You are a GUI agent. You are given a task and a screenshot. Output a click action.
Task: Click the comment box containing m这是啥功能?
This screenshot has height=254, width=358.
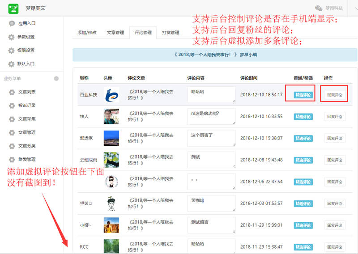[x=211, y=116]
